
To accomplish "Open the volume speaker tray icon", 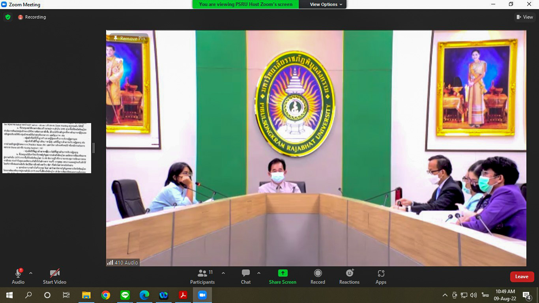I will [x=473, y=295].
